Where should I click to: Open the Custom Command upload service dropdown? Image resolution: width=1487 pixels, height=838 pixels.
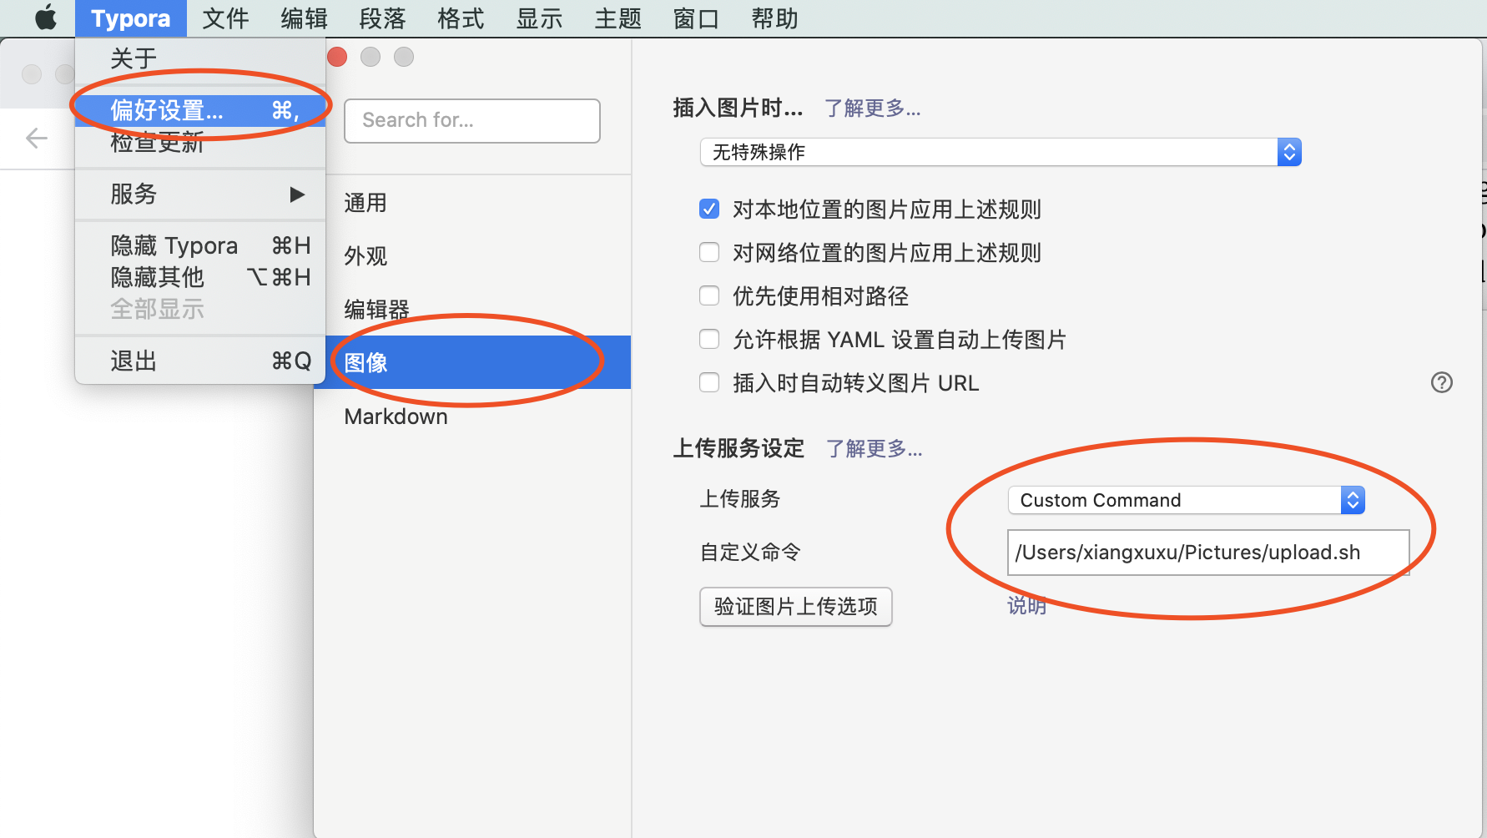(x=1186, y=500)
